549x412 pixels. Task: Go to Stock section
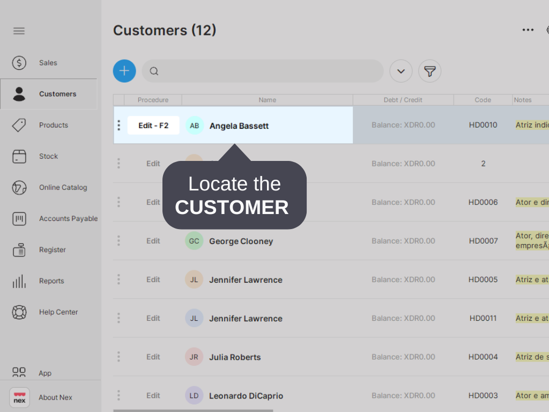click(x=48, y=156)
